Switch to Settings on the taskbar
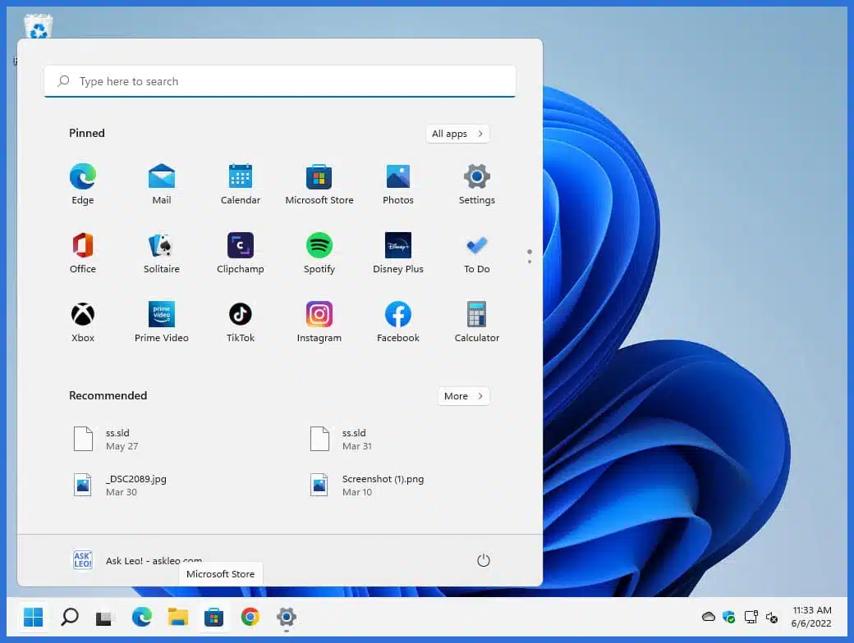Image resolution: width=854 pixels, height=643 pixels. tap(287, 617)
